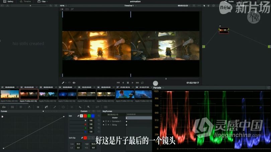271x152 pixels.
Task: Open the 3D stereoscopic palette
Action: 106,107
